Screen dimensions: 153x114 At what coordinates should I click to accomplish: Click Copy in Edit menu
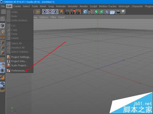tap(20, 30)
